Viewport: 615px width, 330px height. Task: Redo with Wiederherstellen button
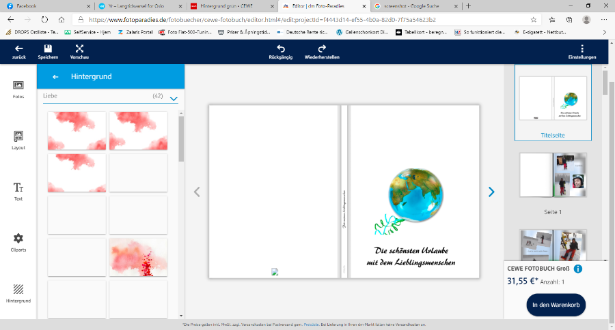coord(322,52)
